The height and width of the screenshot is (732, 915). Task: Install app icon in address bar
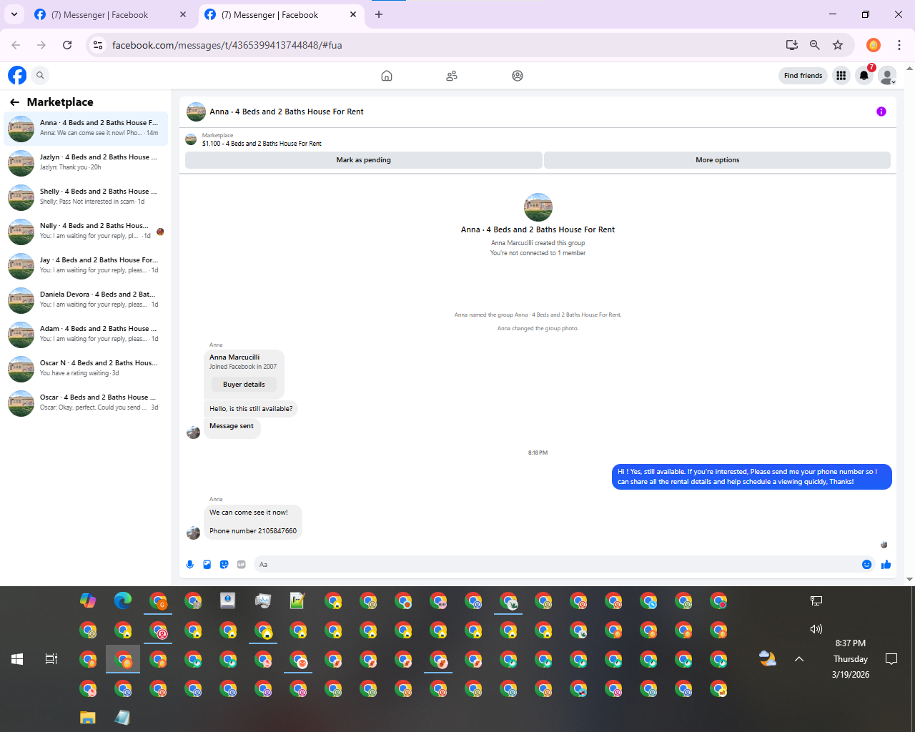tap(791, 45)
